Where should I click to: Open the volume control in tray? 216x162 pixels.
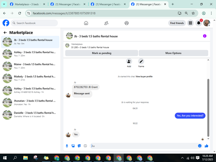192,158
